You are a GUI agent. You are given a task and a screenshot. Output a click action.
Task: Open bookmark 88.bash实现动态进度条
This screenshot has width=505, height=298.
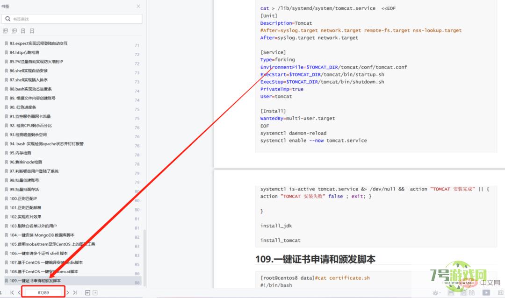[30, 89]
